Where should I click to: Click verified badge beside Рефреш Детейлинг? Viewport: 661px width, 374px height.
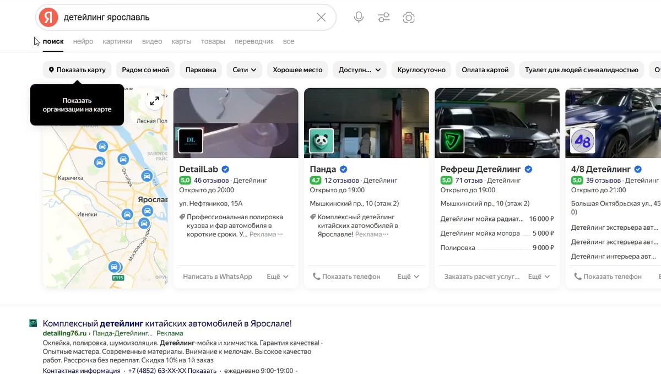[x=528, y=169]
